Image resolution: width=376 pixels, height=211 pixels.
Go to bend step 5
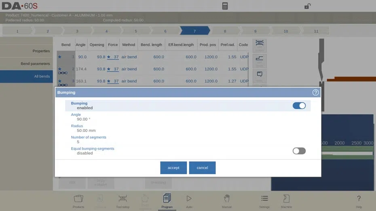136,31
